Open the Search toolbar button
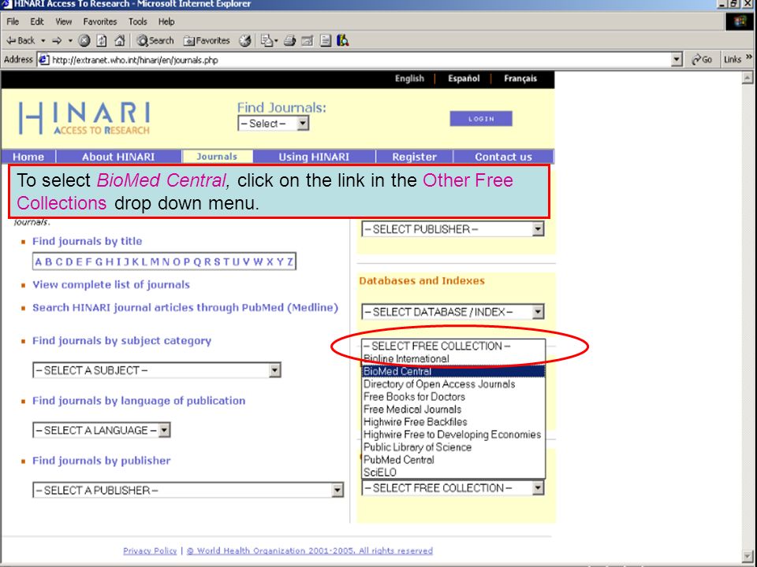757x567 pixels. (155, 40)
